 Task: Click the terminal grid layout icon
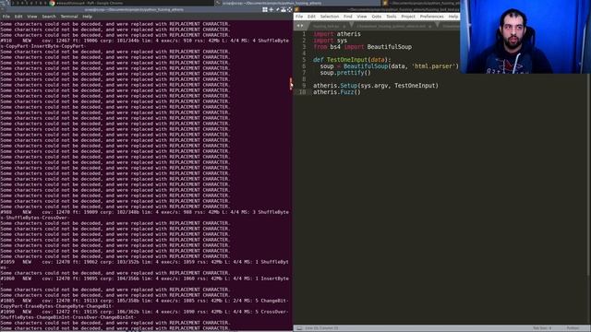tap(265, 9)
